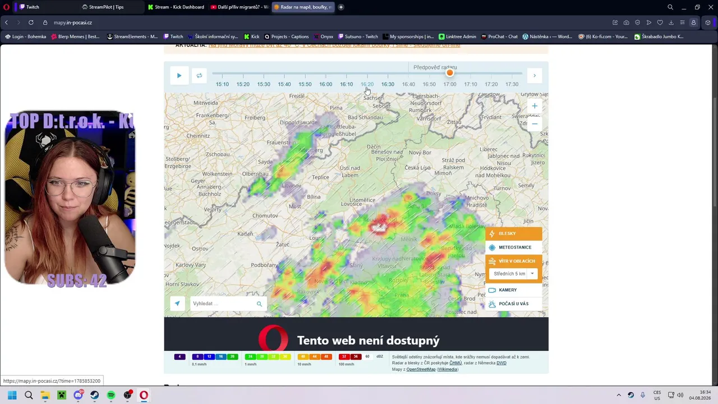Open the orange AKTUALITA news link
The width and height of the screenshot is (718, 404).
point(334,45)
